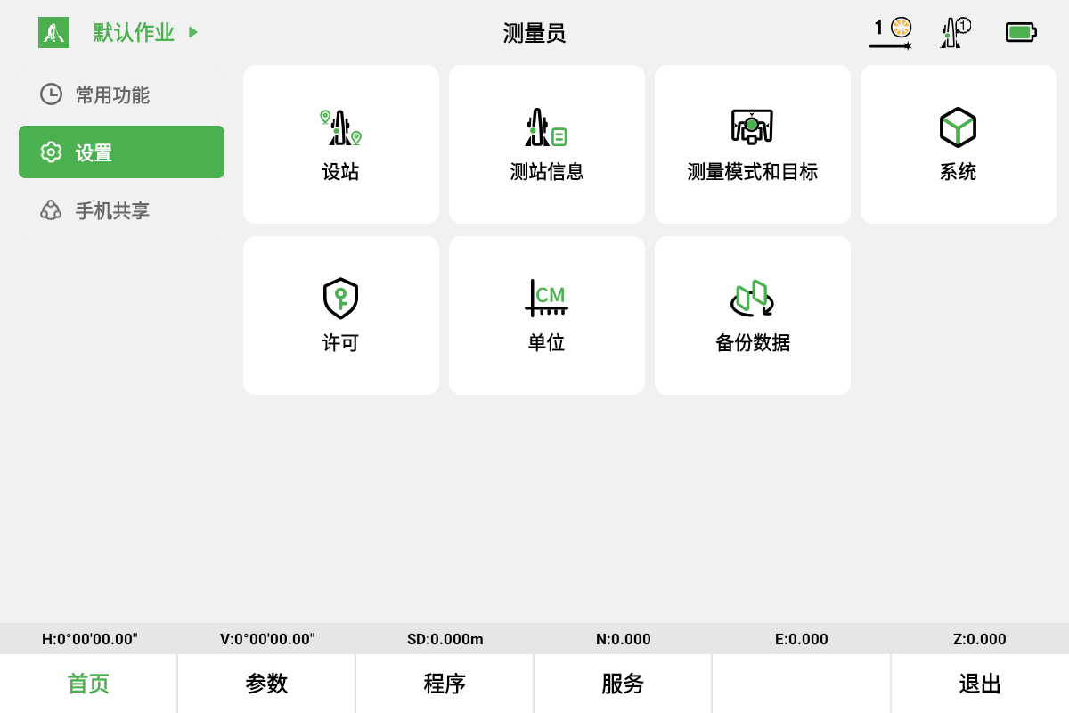Click the EDM prism mode status icon
Screen dimensions: 1069x713
coord(891,33)
